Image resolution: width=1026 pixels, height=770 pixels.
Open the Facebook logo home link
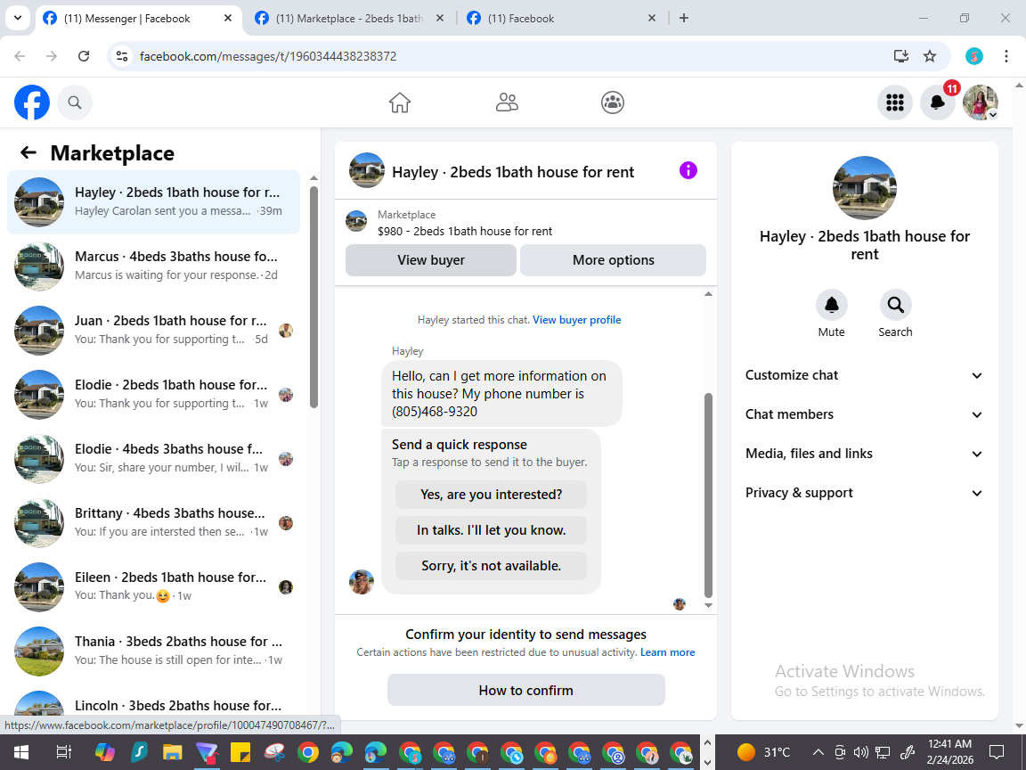[32, 102]
